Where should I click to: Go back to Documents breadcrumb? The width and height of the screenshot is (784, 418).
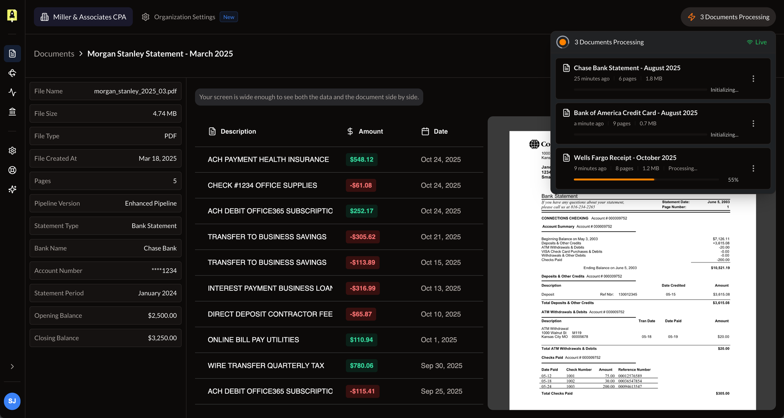54,54
